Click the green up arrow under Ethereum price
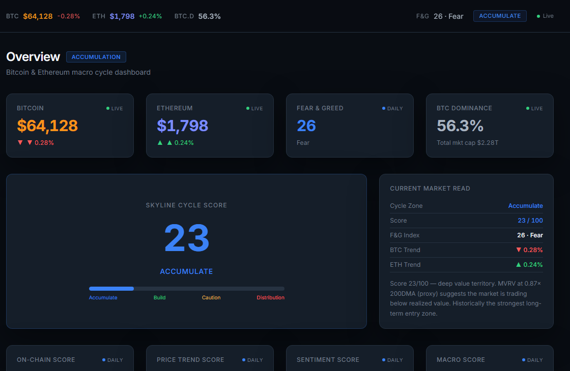The image size is (570, 371). 160,143
